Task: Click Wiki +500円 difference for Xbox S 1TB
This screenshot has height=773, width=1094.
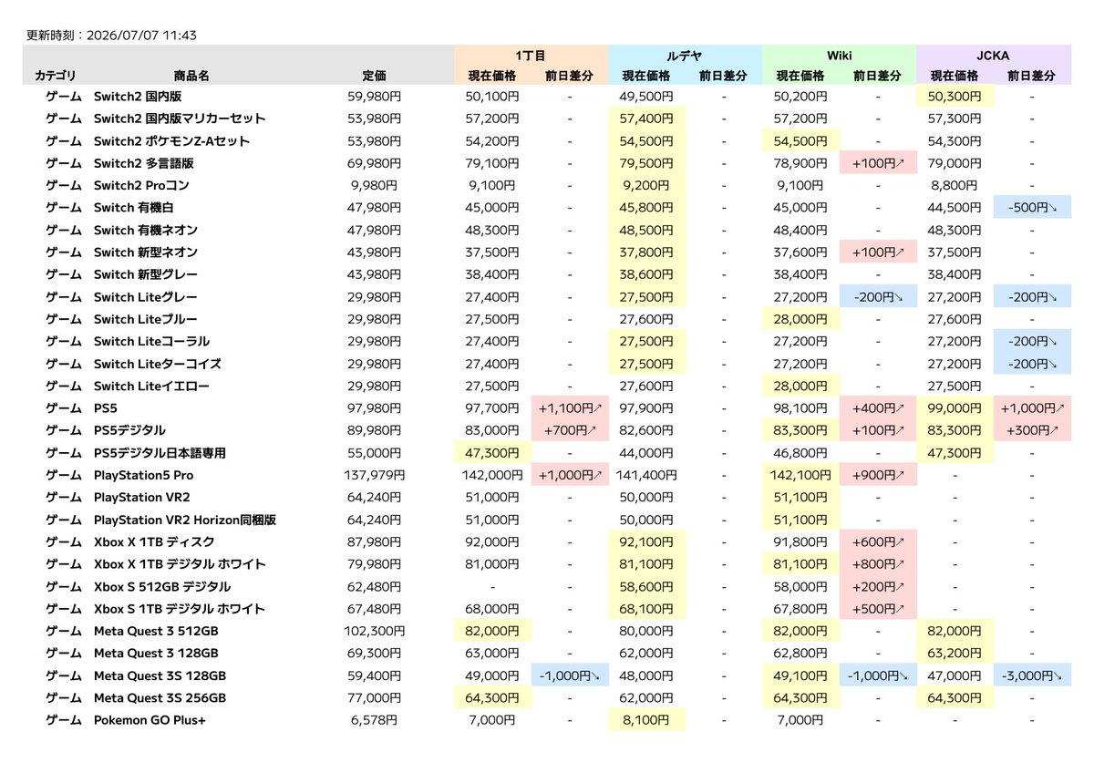Action: [x=878, y=609]
